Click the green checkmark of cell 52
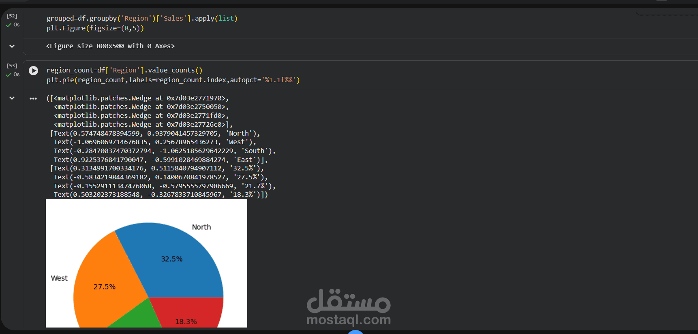Screen dimensions: 698x334 9,25
